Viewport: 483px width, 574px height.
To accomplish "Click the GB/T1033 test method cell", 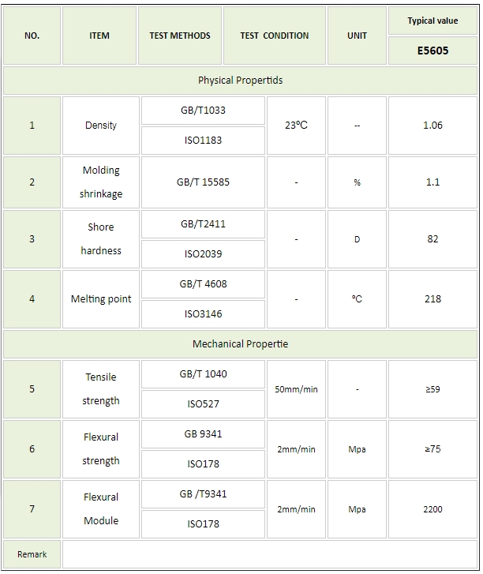I will click(203, 111).
